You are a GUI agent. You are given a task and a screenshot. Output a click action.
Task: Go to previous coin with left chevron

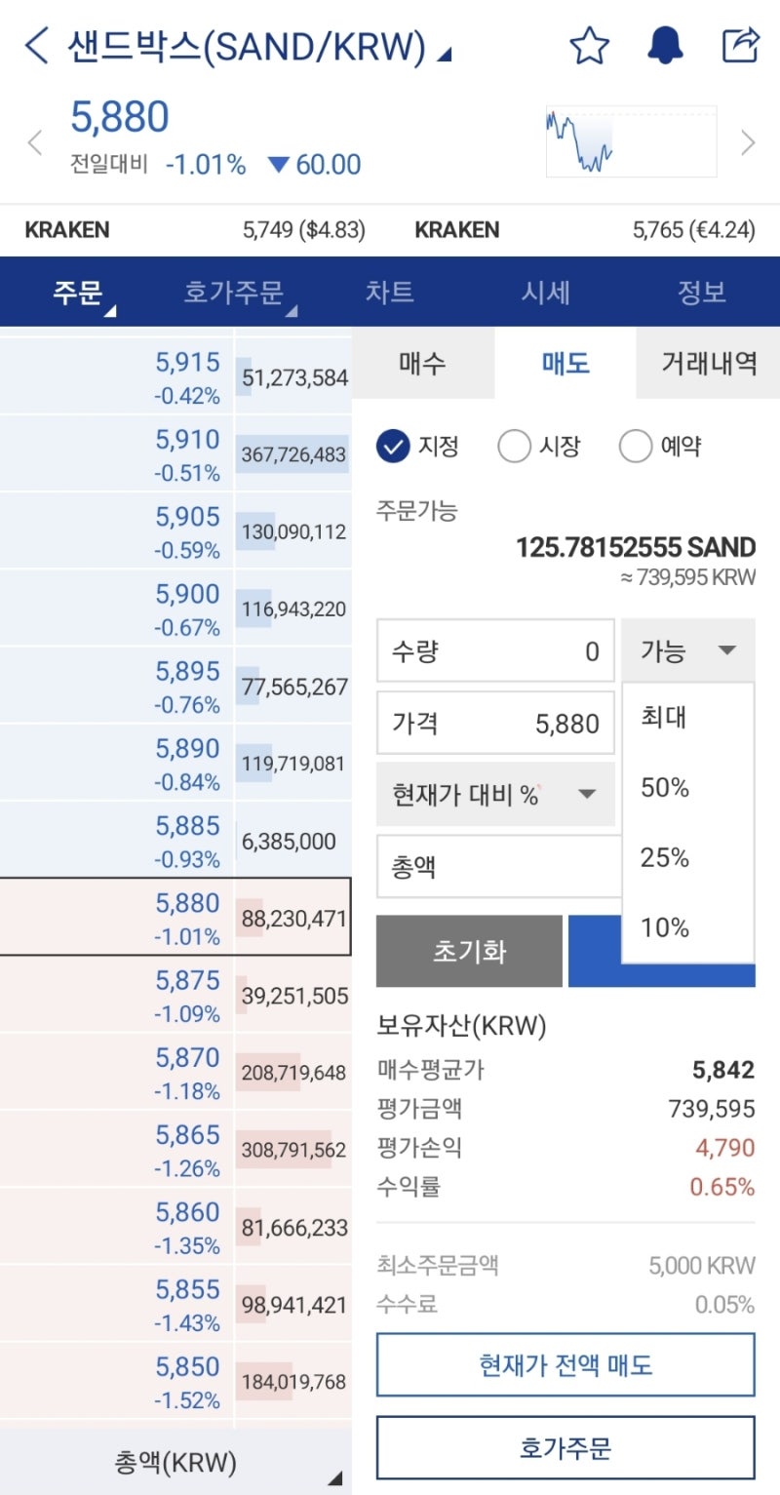tap(35, 143)
